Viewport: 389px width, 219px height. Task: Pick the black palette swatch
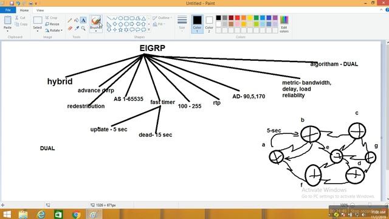click(218, 18)
